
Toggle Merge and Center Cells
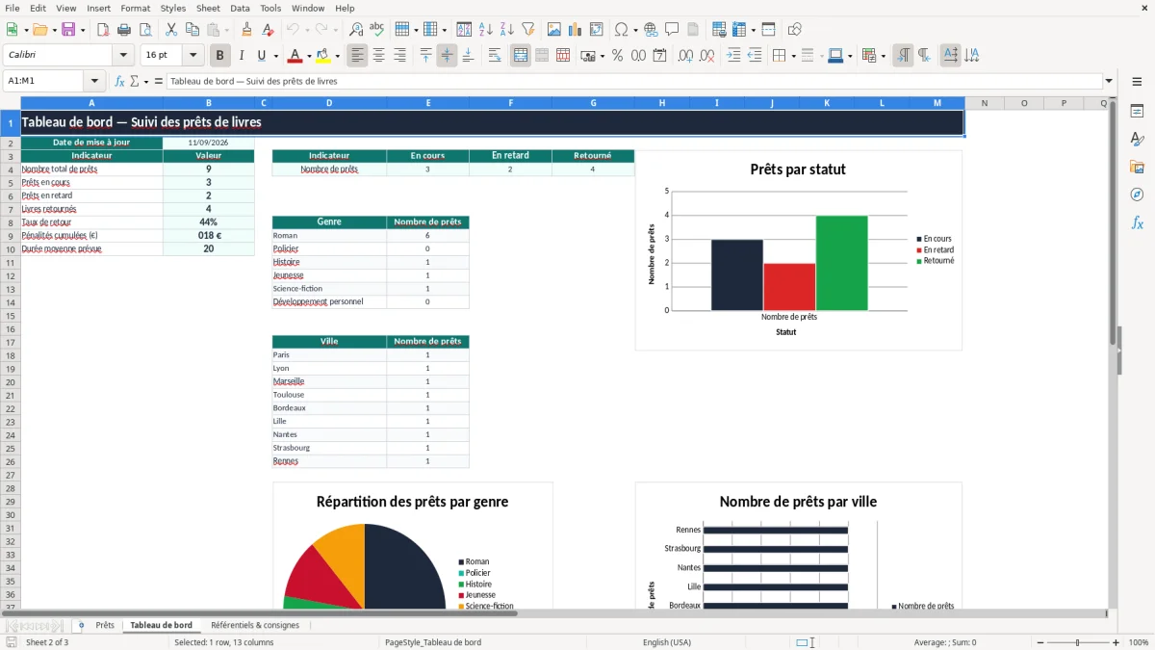coord(521,56)
